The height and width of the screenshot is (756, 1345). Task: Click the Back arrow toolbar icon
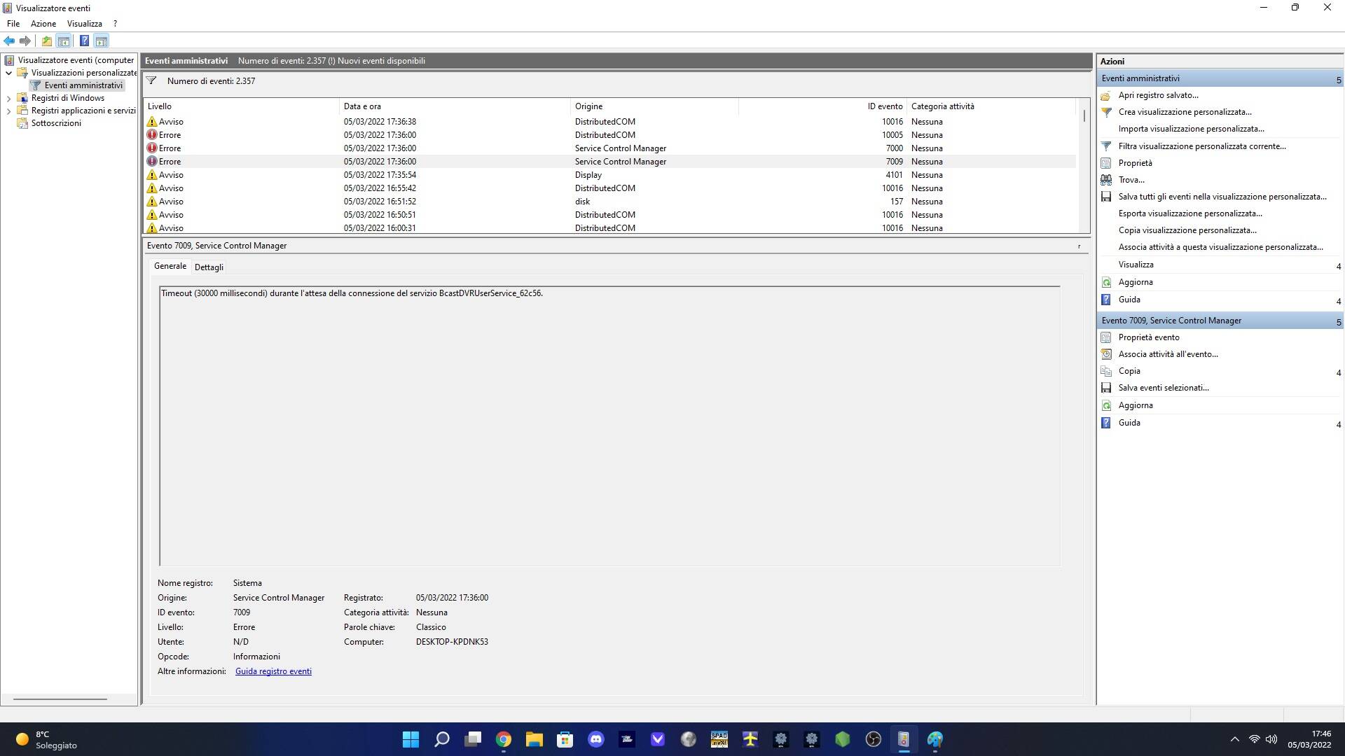click(x=9, y=41)
